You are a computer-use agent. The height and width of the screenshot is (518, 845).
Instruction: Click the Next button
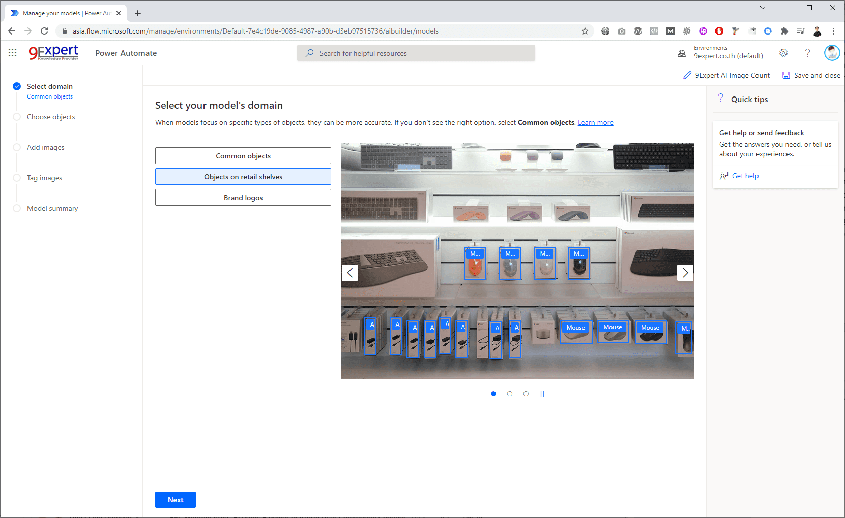click(175, 499)
